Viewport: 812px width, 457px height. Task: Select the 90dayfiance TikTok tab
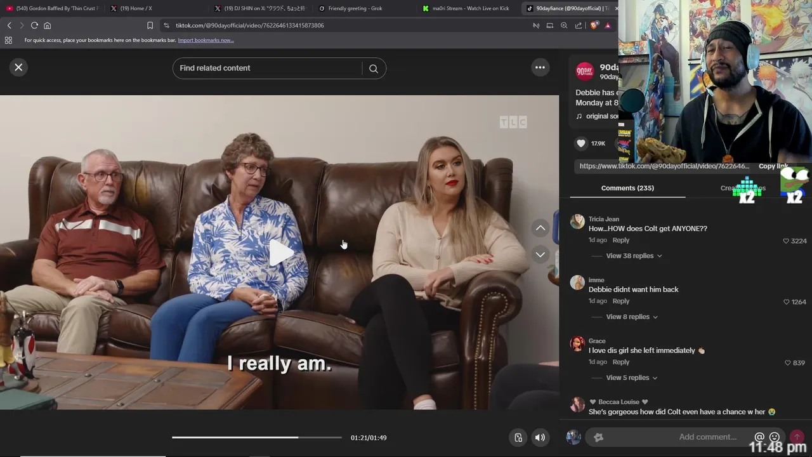(569, 8)
